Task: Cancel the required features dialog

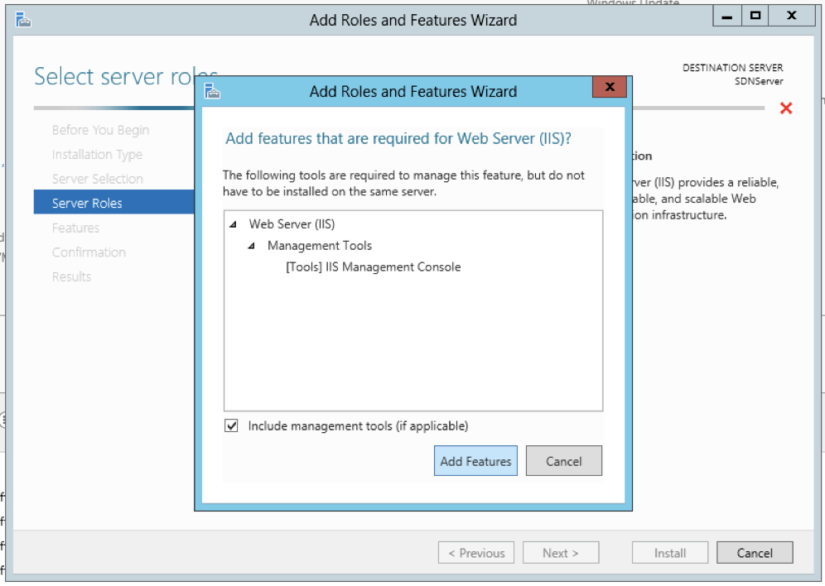Action: click(563, 461)
